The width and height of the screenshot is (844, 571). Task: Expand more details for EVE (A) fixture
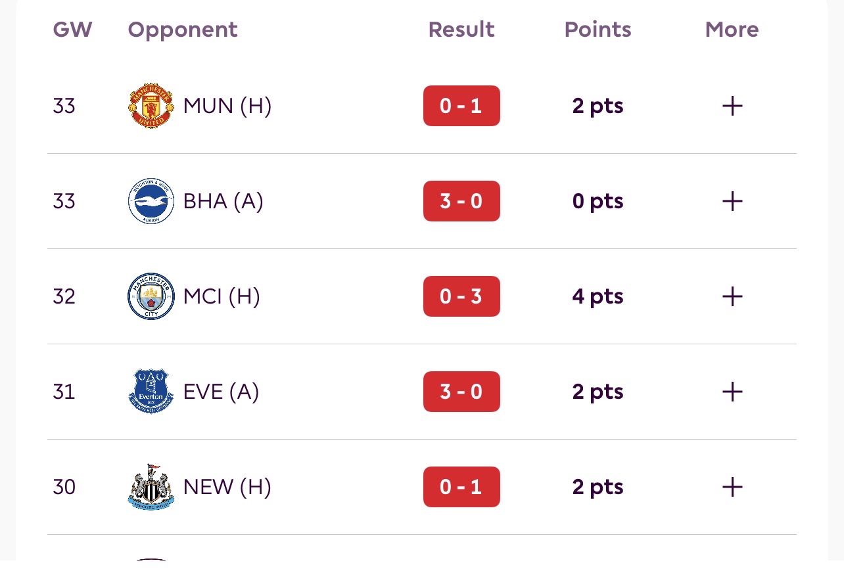[x=732, y=392]
